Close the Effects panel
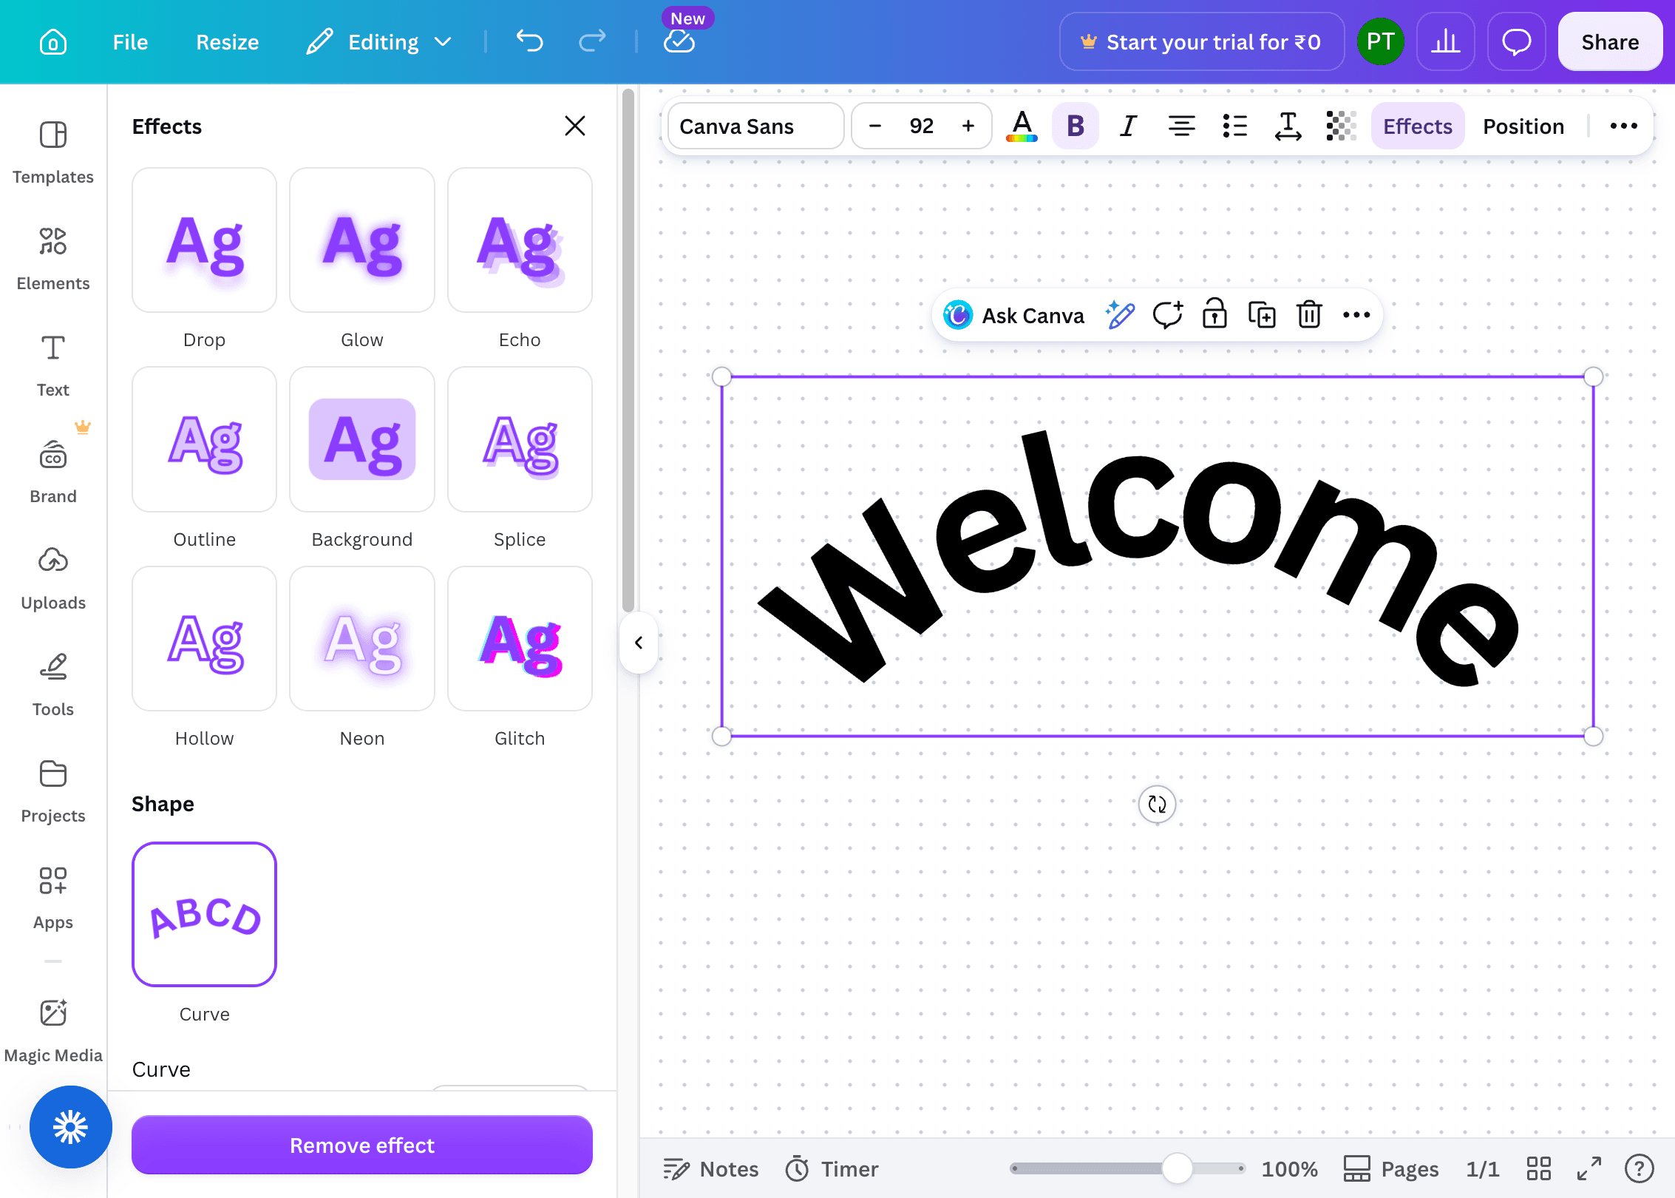The height and width of the screenshot is (1198, 1675). [x=575, y=126]
